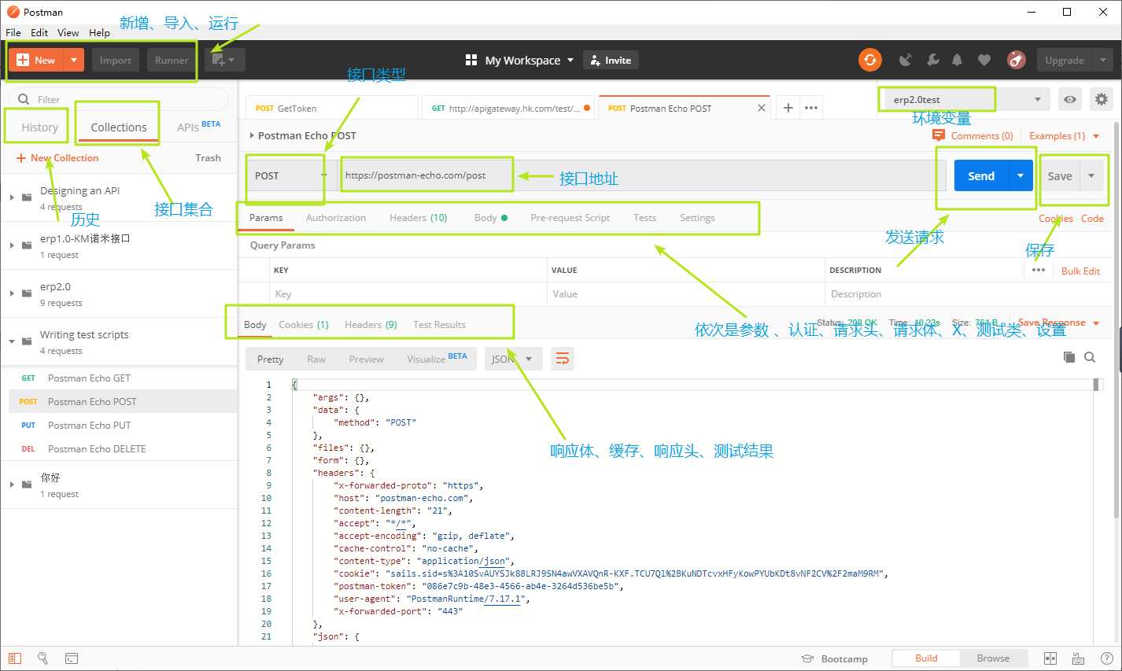Viewport: 1122px width, 671px height.
Task: Open the Test Results response tab
Action: (439, 324)
